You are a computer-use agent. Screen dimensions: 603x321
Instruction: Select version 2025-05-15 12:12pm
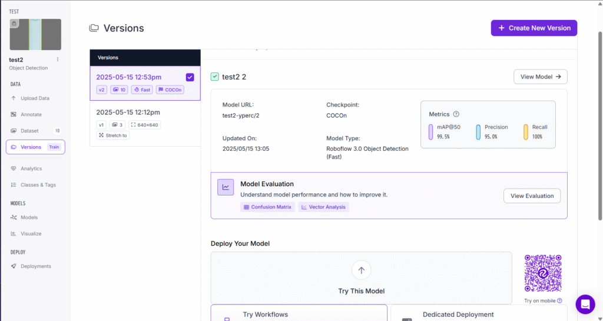pyautogui.click(x=145, y=124)
